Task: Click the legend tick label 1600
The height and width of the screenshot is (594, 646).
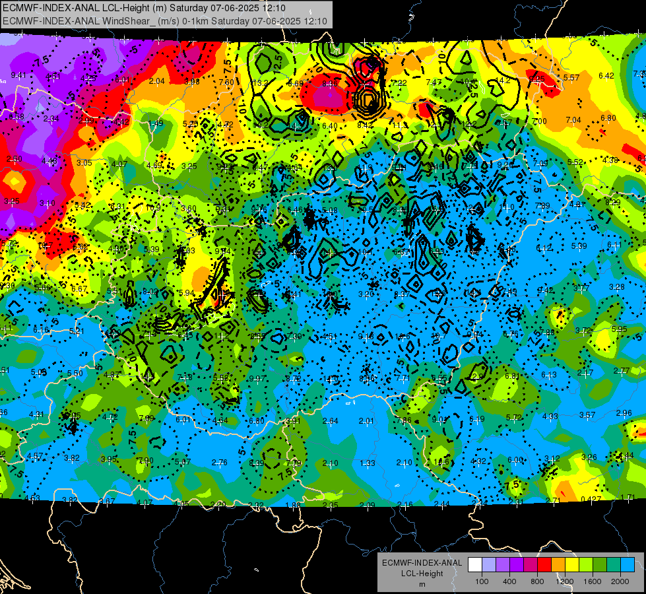Action: 592,581
